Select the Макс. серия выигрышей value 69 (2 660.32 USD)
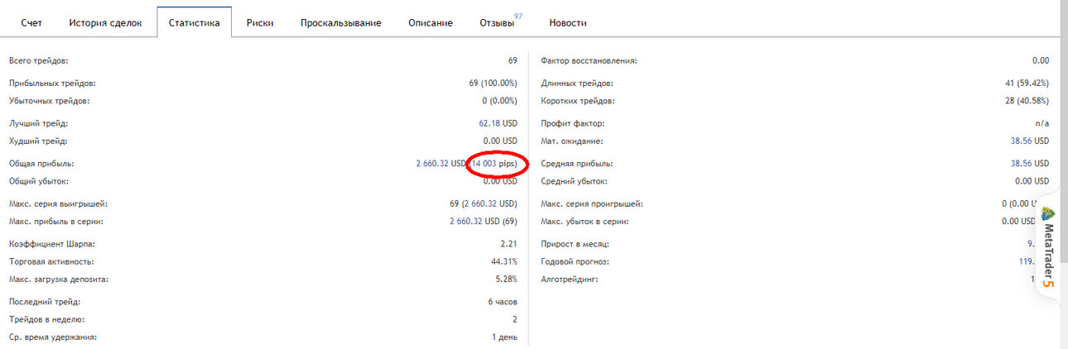The image size is (1068, 349). pos(483,203)
